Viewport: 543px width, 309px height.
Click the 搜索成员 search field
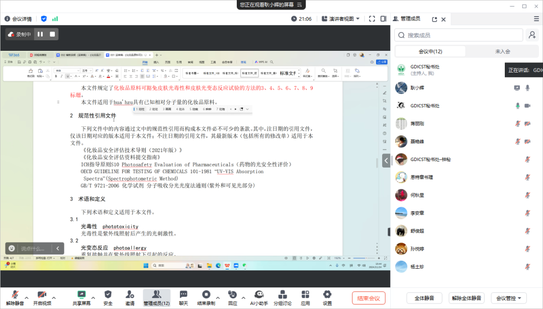[x=459, y=35]
